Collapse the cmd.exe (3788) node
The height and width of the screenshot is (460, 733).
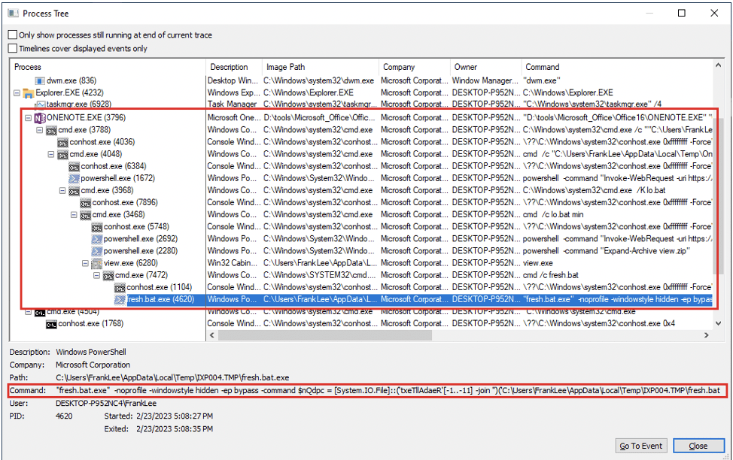tap(40, 130)
